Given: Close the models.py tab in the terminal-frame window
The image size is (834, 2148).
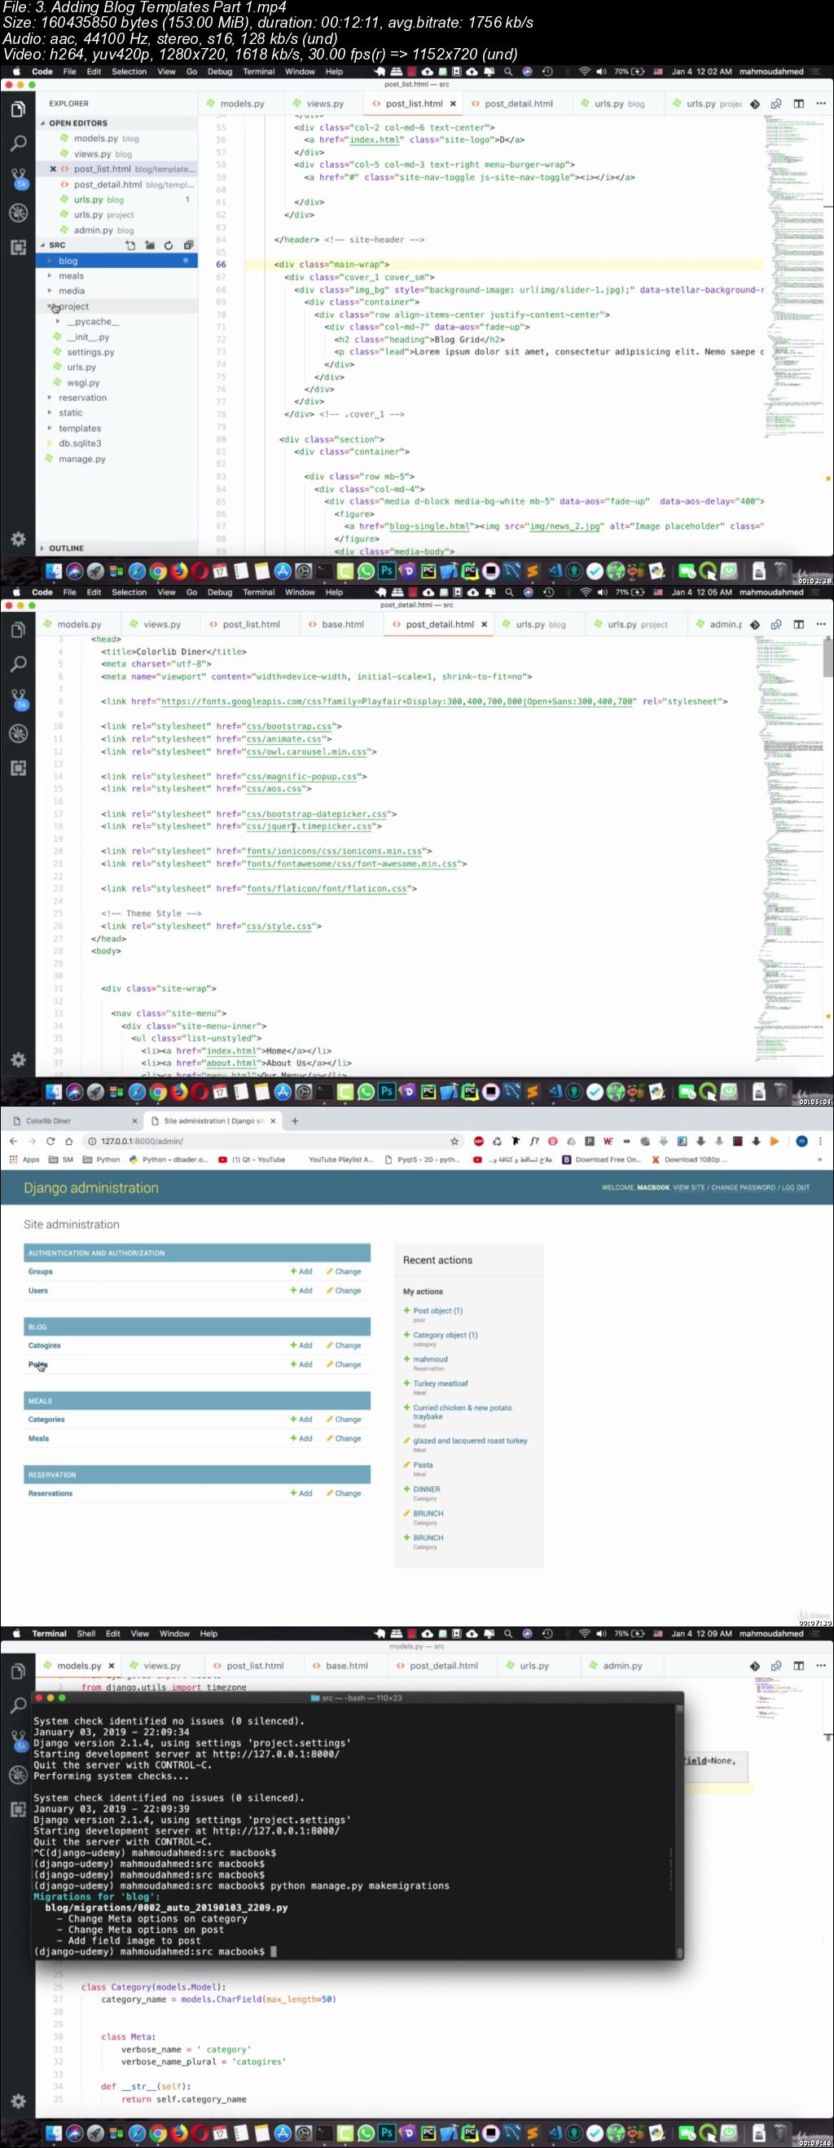Looking at the screenshot, I should pyautogui.click(x=112, y=1666).
